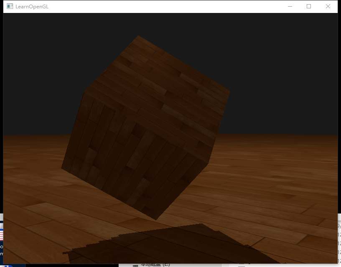
Task: Click the dark background right of the cube
Action: tap(284, 75)
